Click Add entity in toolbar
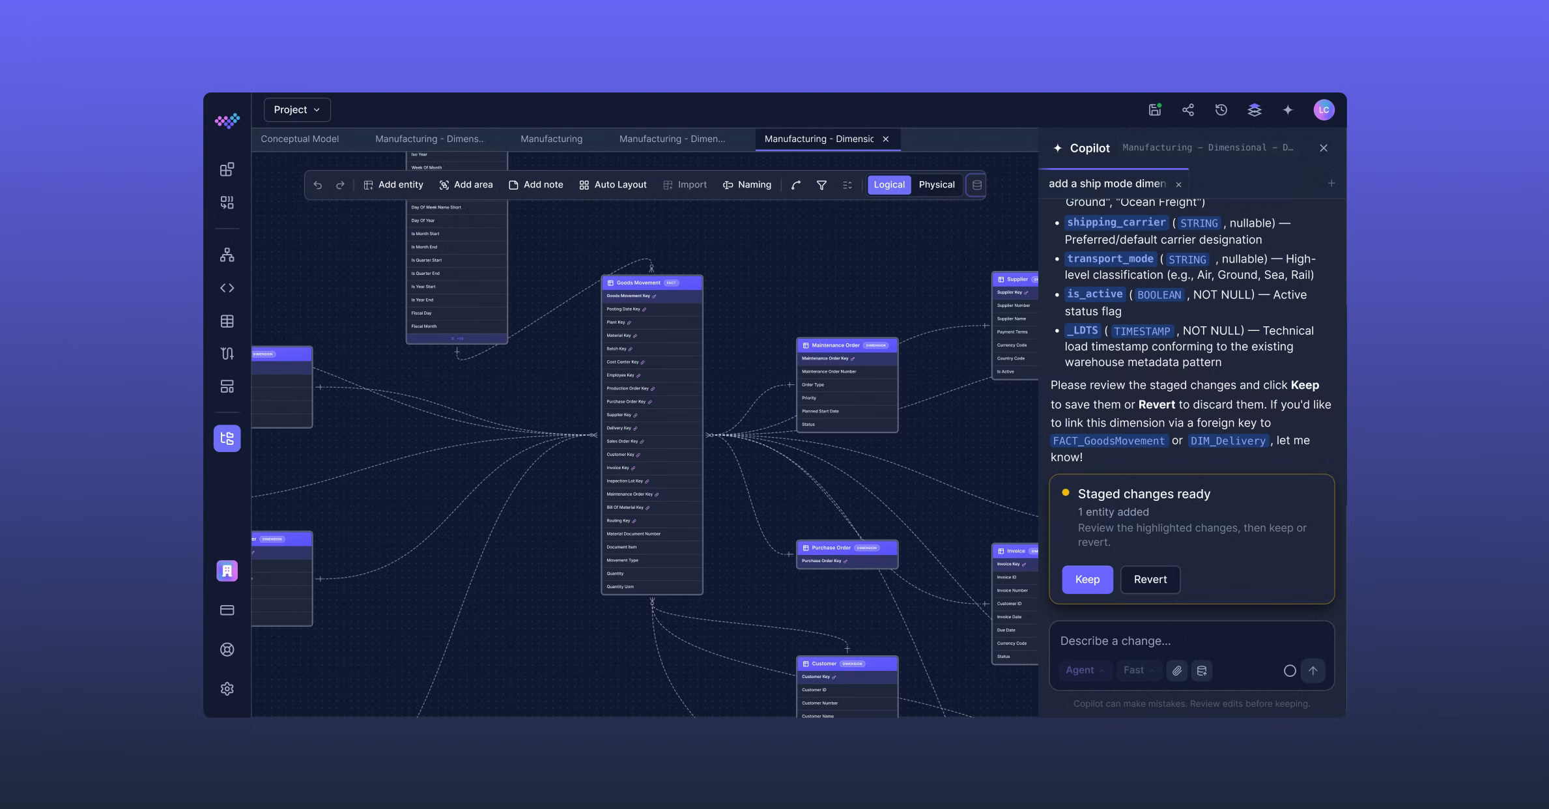Image resolution: width=1549 pixels, height=809 pixels. point(393,185)
